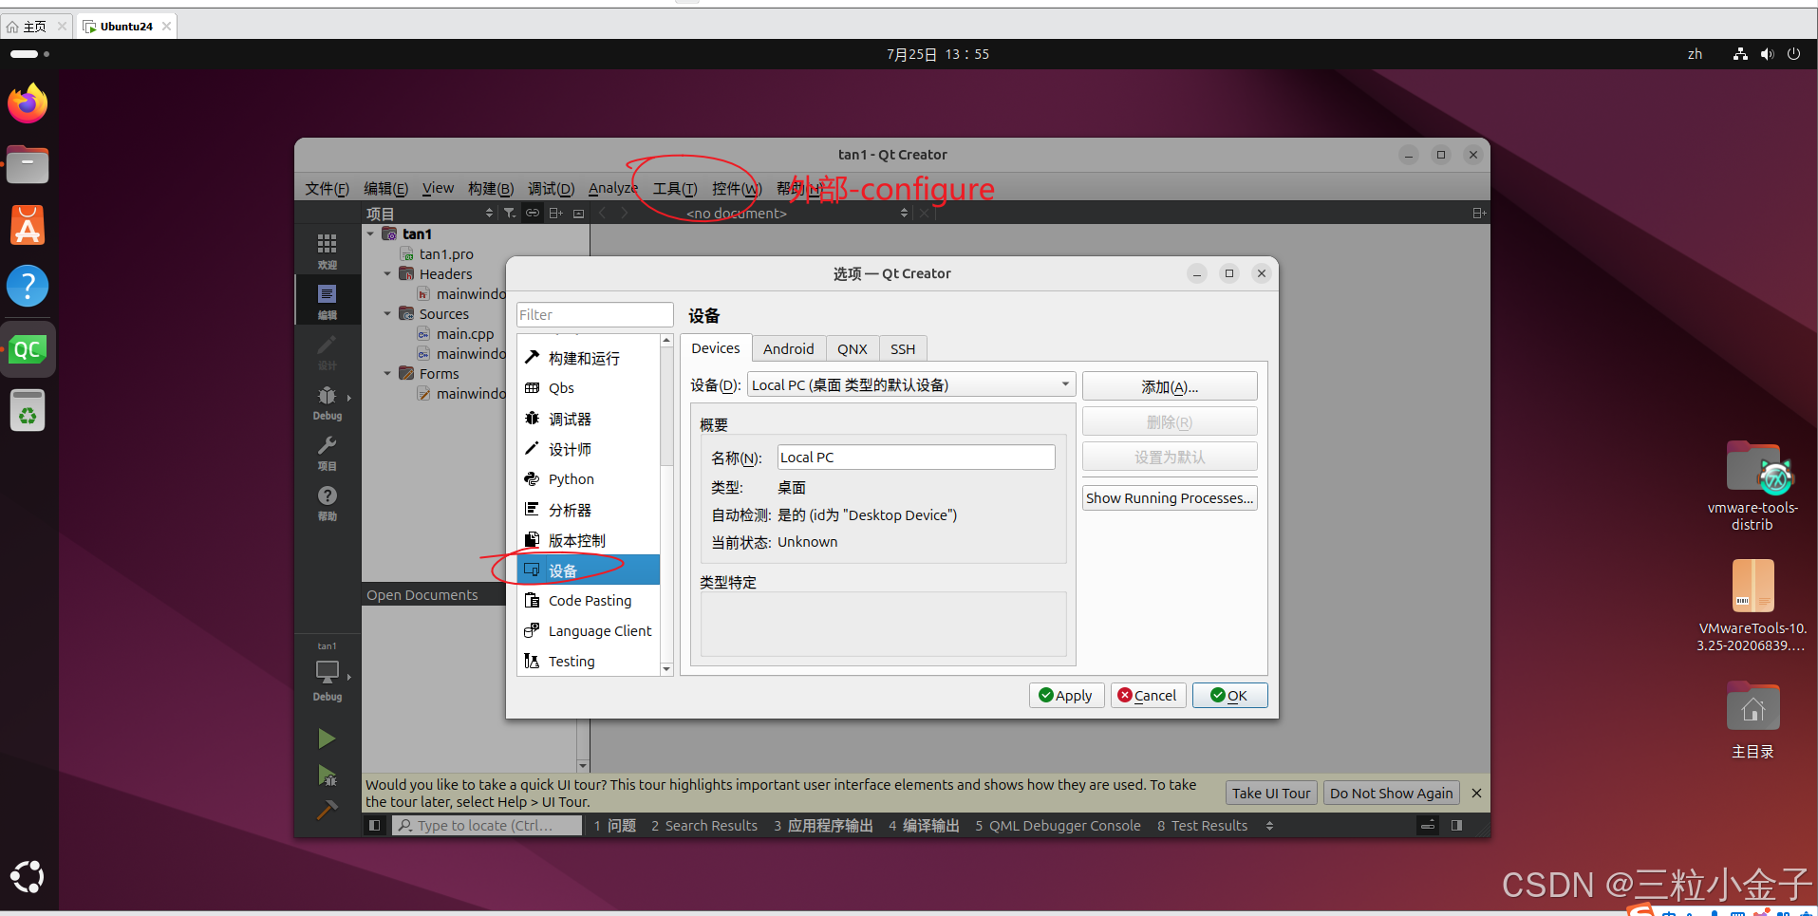Open the device (设备) combo box dropdown
This screenshot has height=916, width=1818.
pos(911,384)
